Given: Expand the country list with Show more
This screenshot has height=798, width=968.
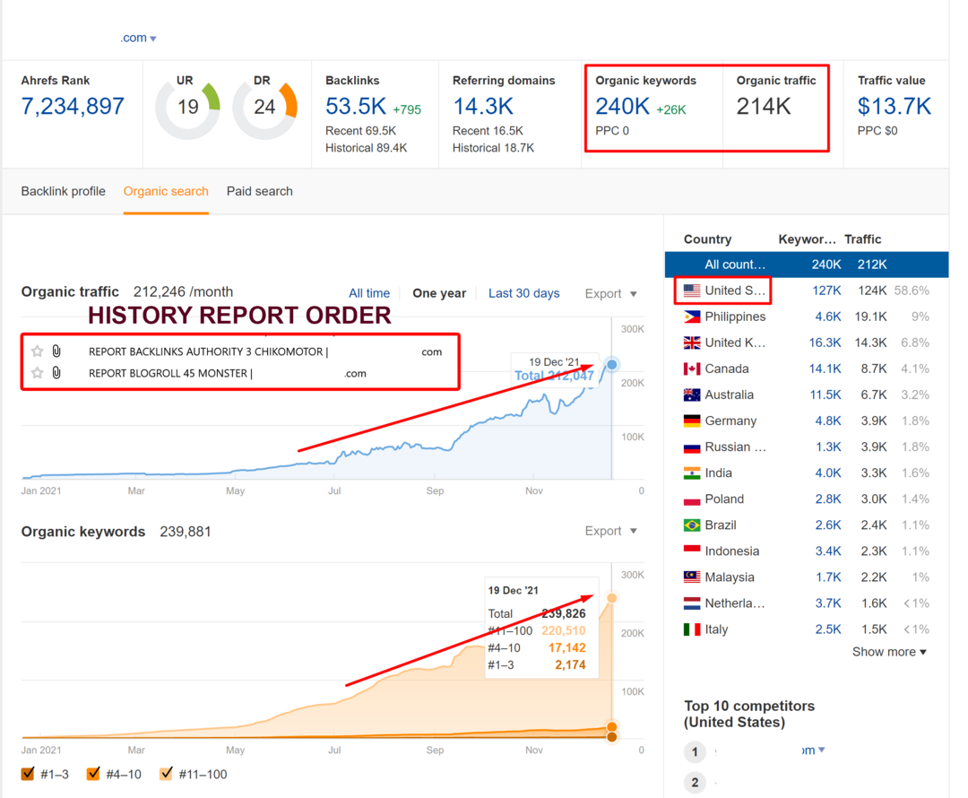Looking at the screenshot, I should tap(889, 652).
